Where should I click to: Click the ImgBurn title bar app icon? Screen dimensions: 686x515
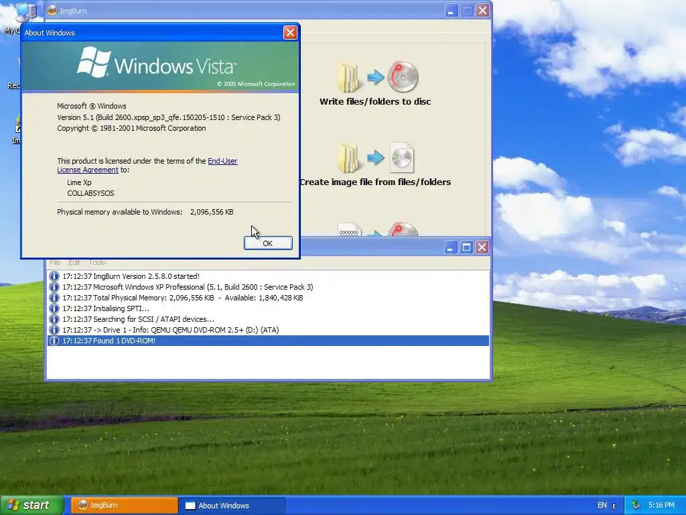[52, 11]
